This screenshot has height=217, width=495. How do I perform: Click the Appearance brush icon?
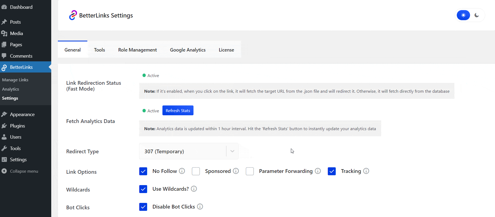pyautogui.click(x=4, y=114)
